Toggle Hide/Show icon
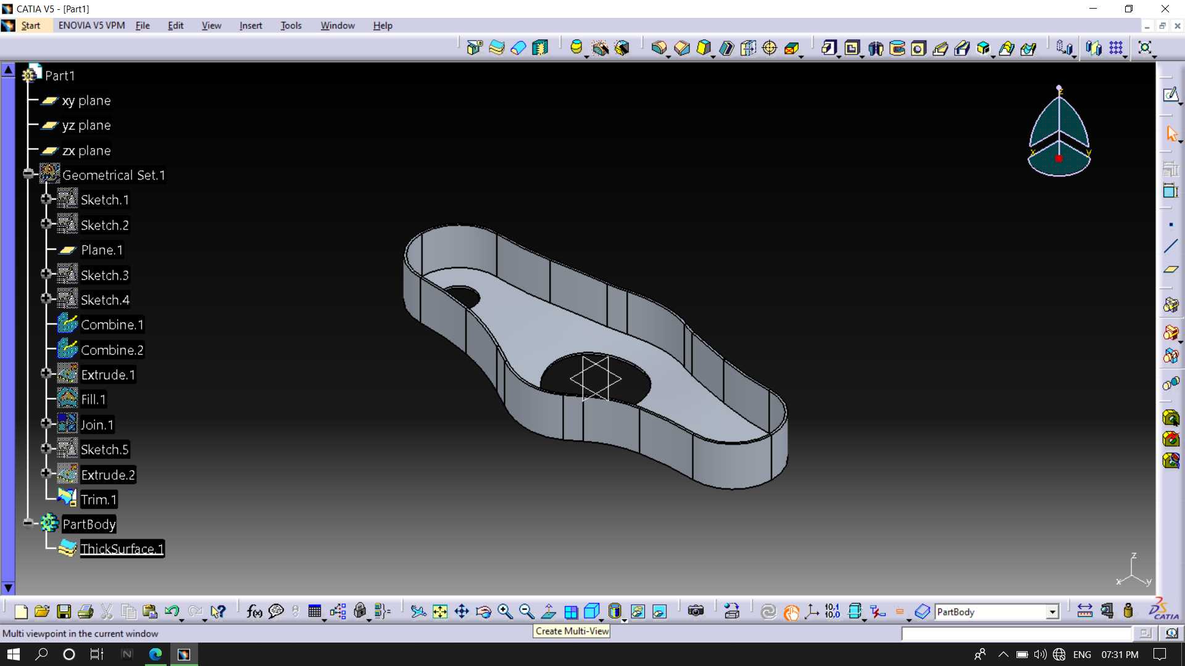Viewport: 1185px width, 666px height. tap(638, 612)
